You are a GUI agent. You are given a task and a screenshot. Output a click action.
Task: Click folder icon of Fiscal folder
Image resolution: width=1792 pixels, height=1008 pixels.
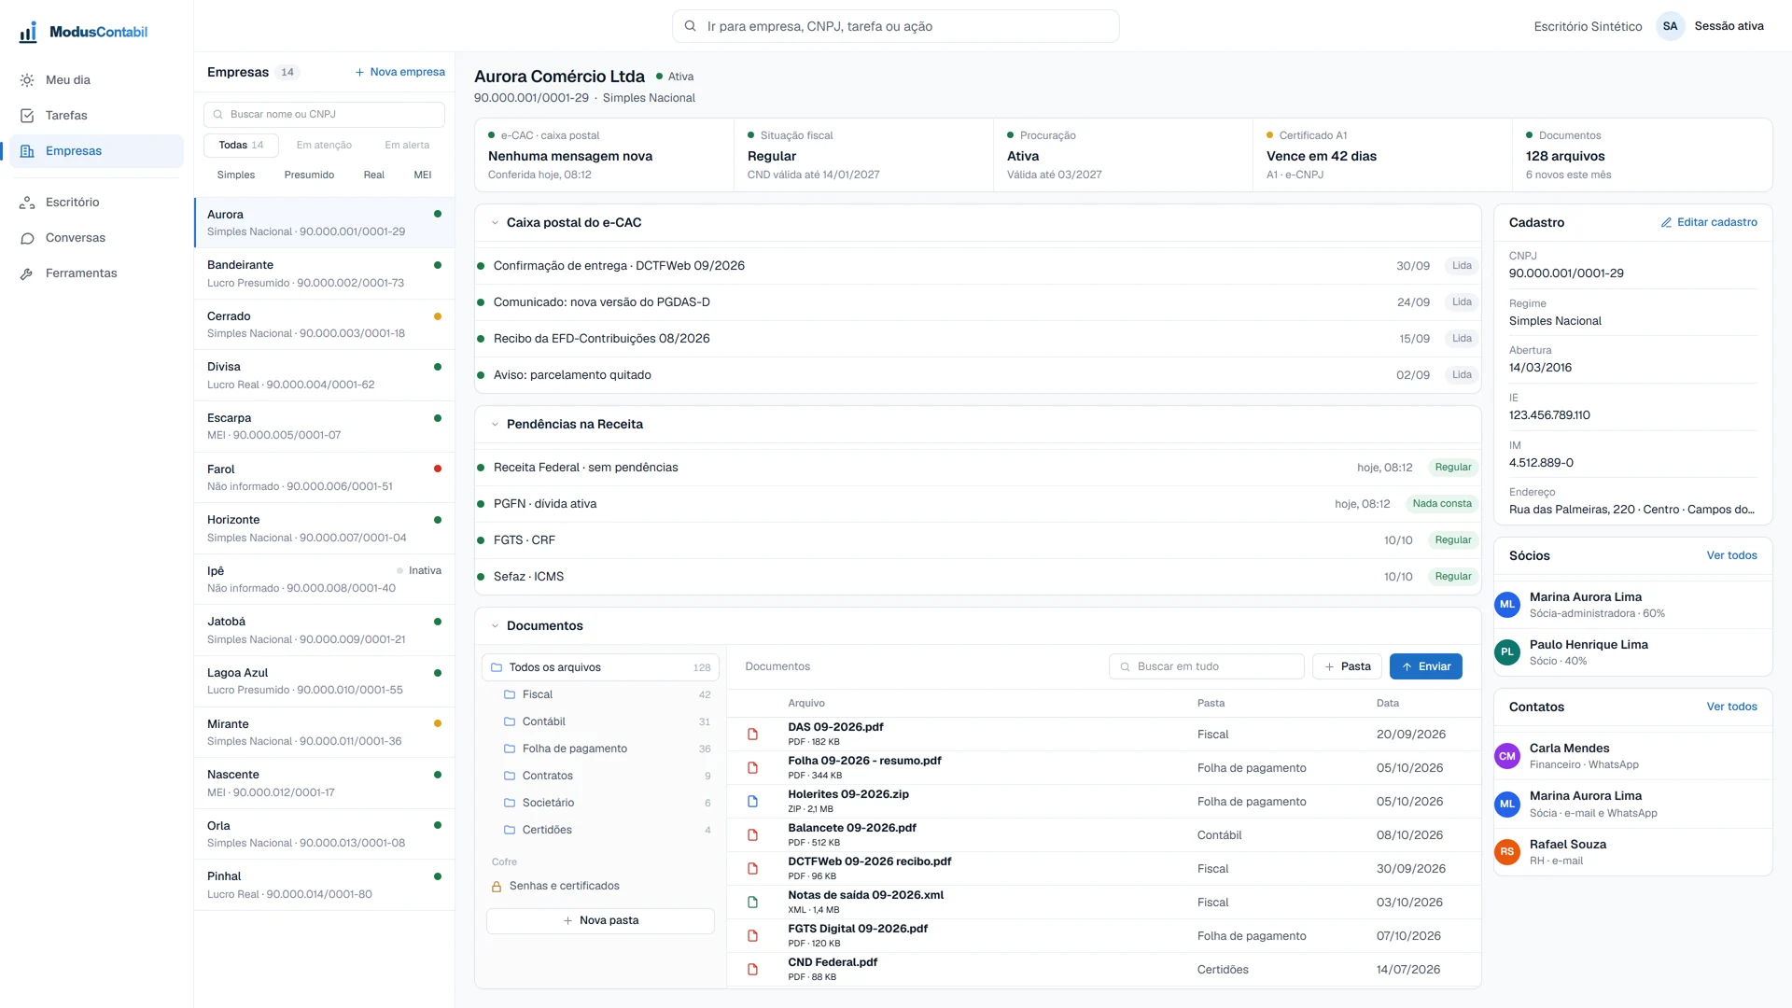click(510, 694)
